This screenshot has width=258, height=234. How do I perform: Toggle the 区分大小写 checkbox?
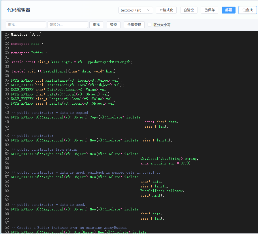coord(149,25)
